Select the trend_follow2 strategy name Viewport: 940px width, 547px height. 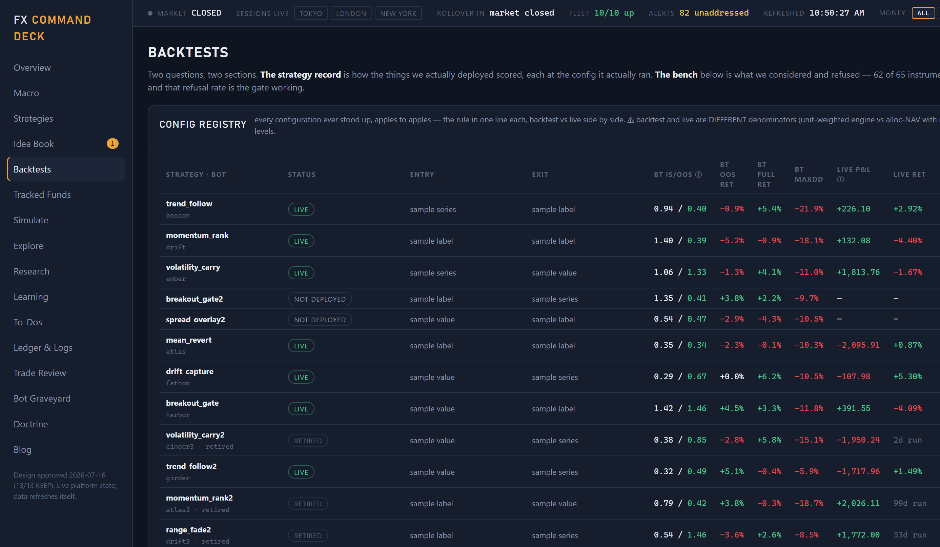coord(191,466)
